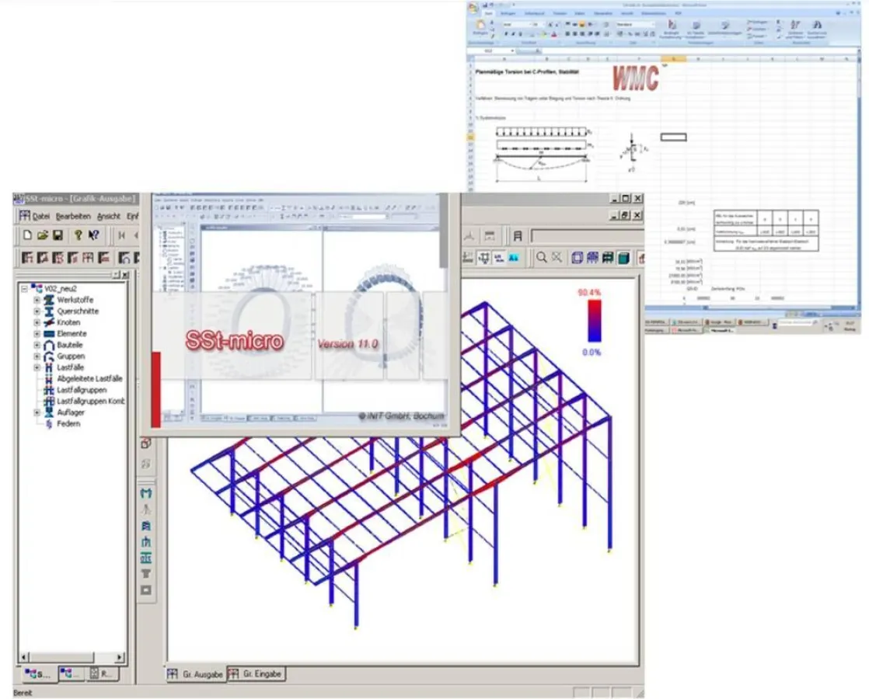The image size is (869, 699).
Task: Select the magnifying glass zoom tool
Action: click(x=540, y=257)
